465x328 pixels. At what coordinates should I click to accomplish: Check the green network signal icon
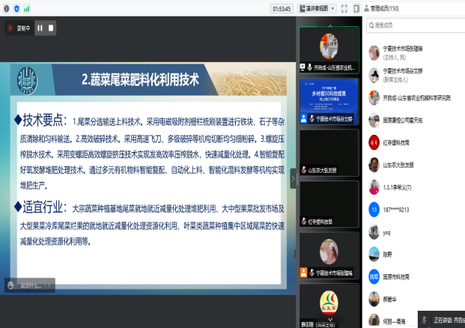(27, 9)
